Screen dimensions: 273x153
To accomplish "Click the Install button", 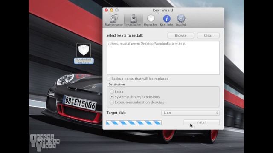I will 202,122.
